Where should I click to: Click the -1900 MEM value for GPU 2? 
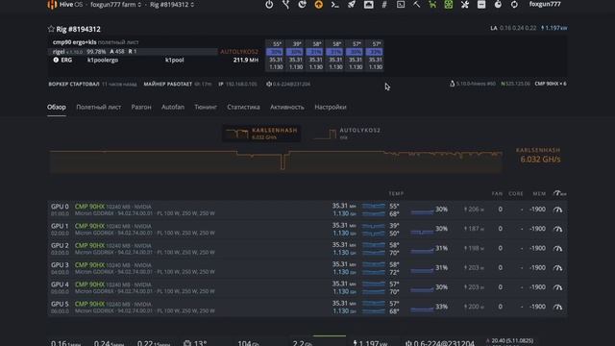(537, 248)
